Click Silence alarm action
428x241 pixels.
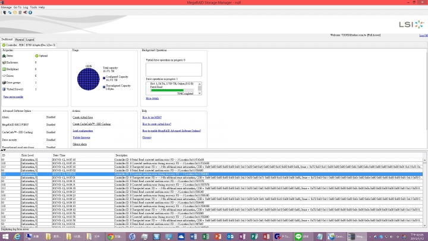tap(80, 144)
